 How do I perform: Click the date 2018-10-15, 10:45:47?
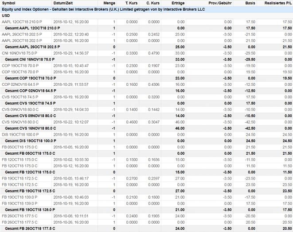click(71, 66)
